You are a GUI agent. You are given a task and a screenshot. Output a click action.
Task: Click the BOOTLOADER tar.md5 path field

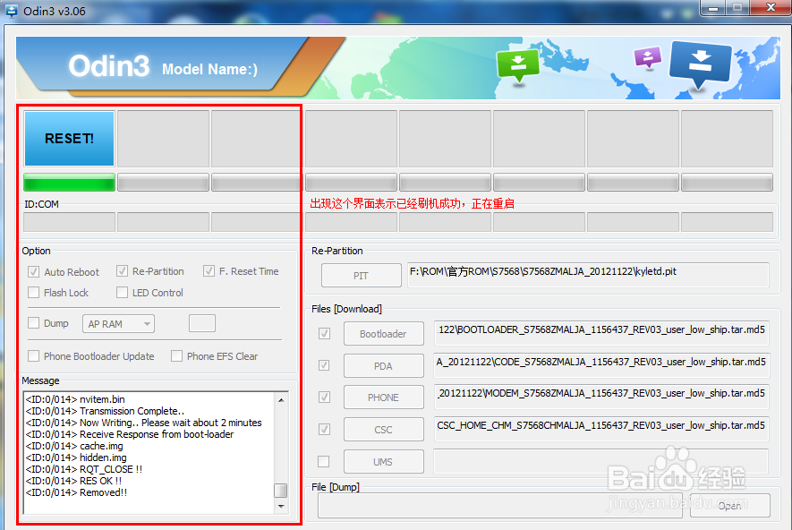pyautogui.click(x=601, y=333)
